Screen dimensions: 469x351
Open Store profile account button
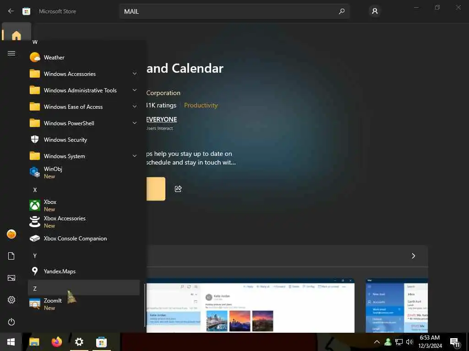pos(375,11)
